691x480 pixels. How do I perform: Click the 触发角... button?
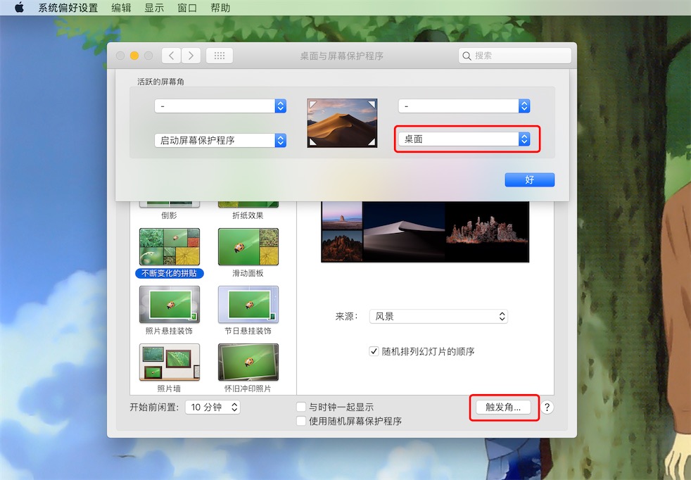(503, 408)
